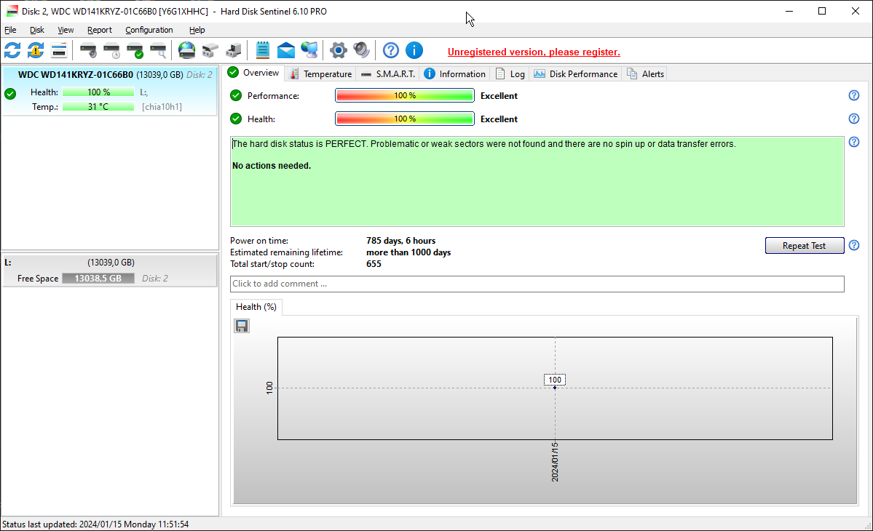Click the globe and monitor toolbar icon

coord(309,51)
